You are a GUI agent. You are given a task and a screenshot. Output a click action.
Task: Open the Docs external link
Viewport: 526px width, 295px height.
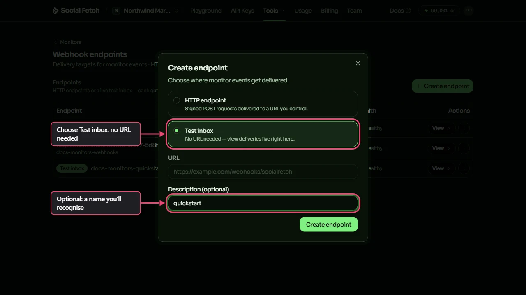tap(400, 11)
